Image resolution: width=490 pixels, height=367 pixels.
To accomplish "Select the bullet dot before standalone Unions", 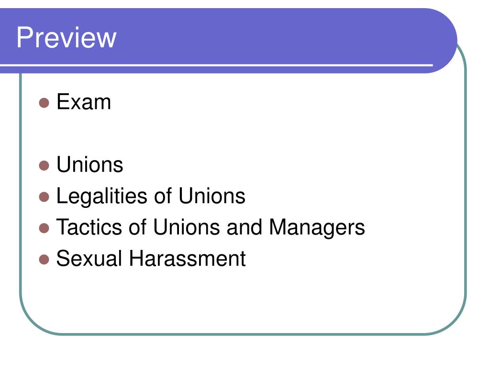I will (44, 166).
